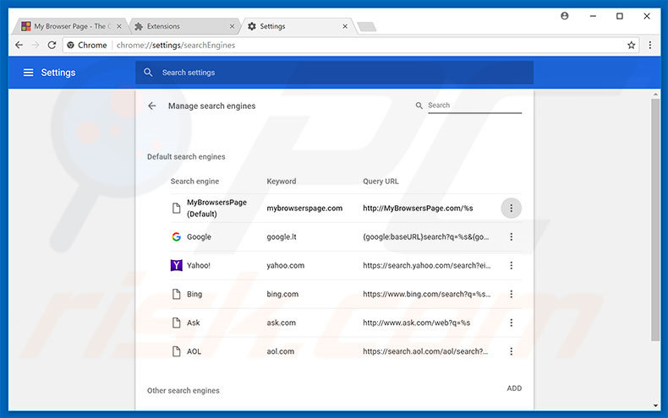Click the Keyword column header
This screenshot has width=668, height=418.
pyautogui.click(x=282, y=182)
